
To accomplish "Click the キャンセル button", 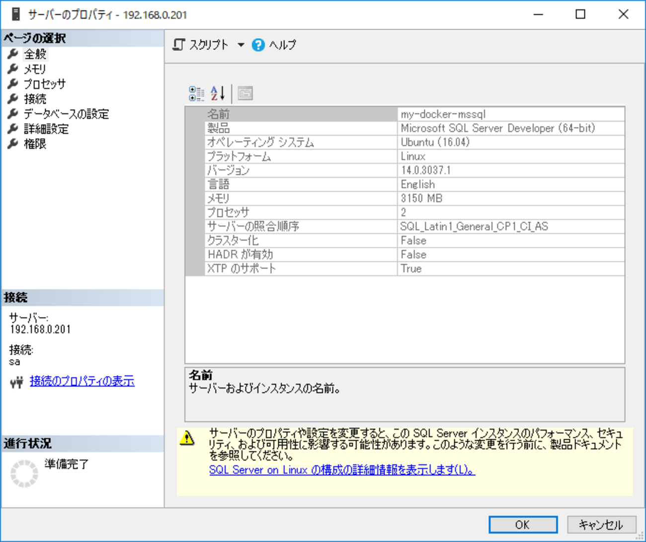I will pos(601,525).
